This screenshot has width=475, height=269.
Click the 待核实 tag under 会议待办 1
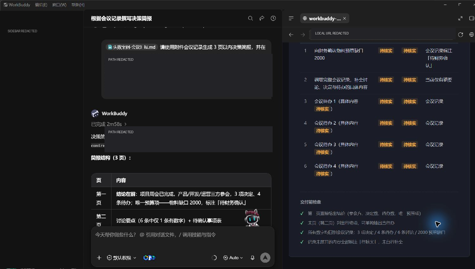coord(322,109)
